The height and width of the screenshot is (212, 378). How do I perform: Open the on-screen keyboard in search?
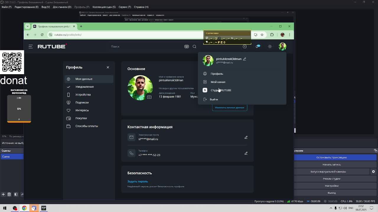click(187, 47)
